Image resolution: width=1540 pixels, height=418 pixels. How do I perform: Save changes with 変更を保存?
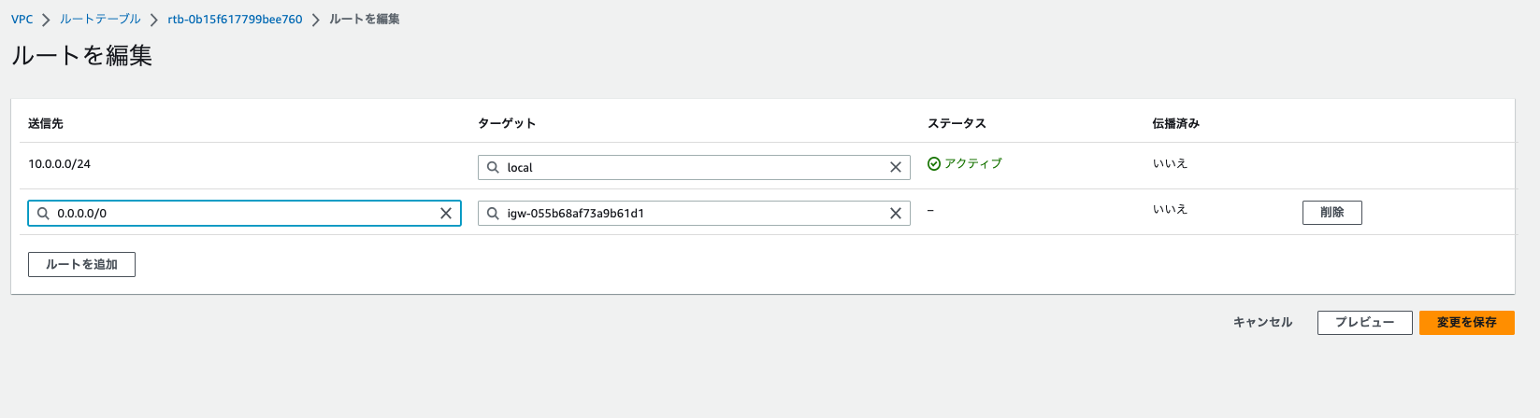tap(1466, 323)
